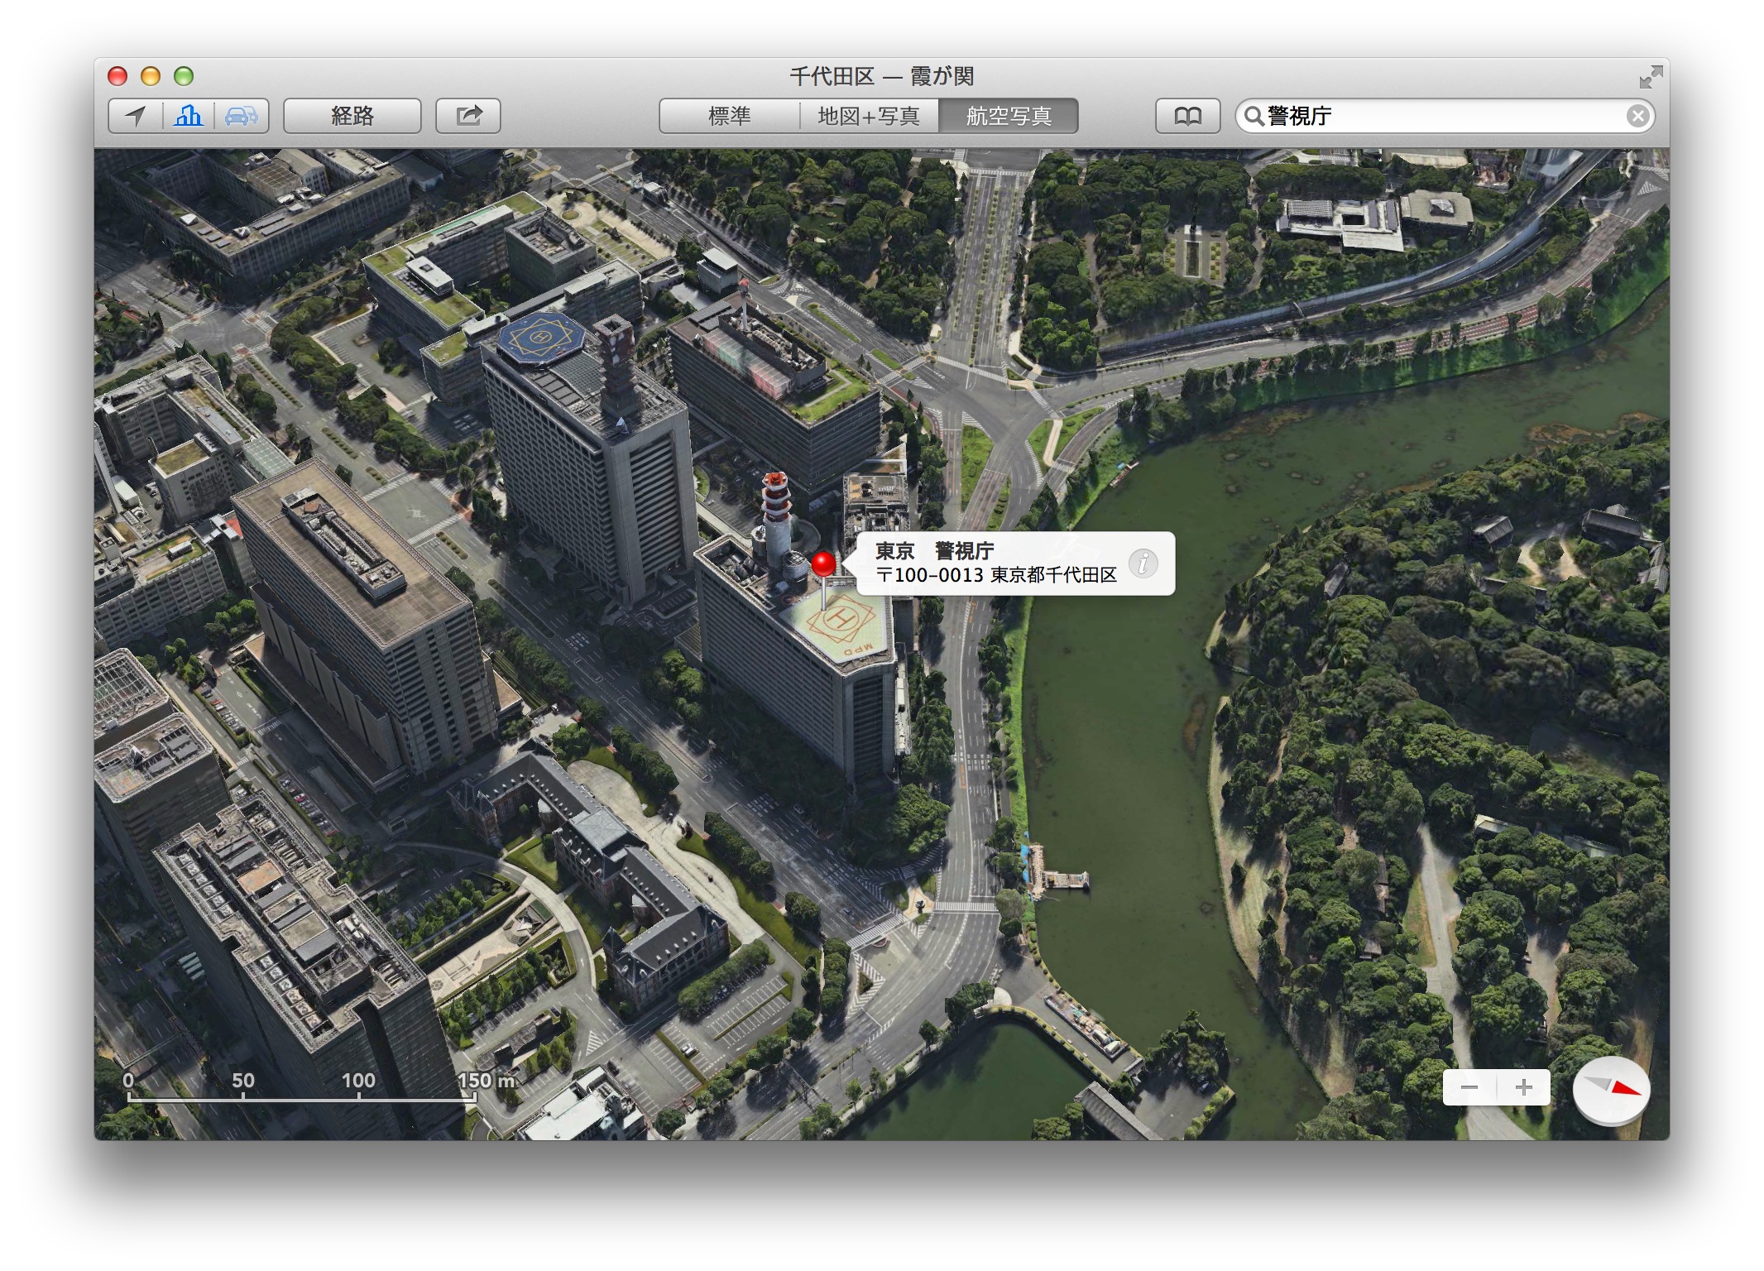This screenshot has width=1764, height=1271.
Task: Open the bookmarks book icon
Action: pyautogui.click(x=1187, y=116)
